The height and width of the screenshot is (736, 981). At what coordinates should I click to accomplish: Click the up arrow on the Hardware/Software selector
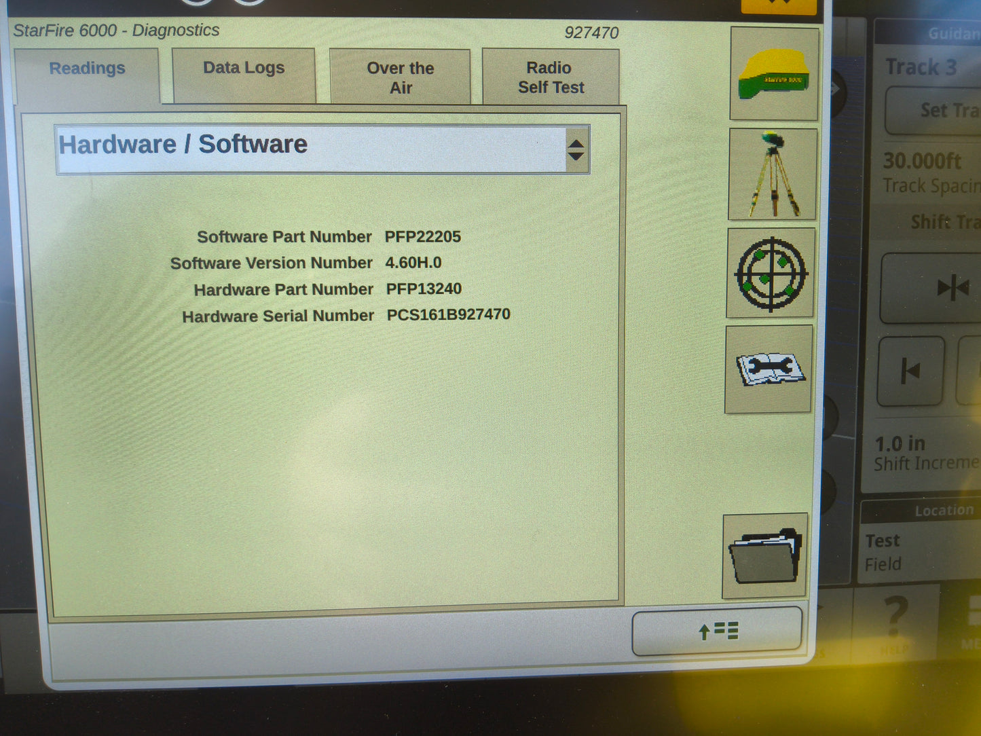click(x=576, y=142)
